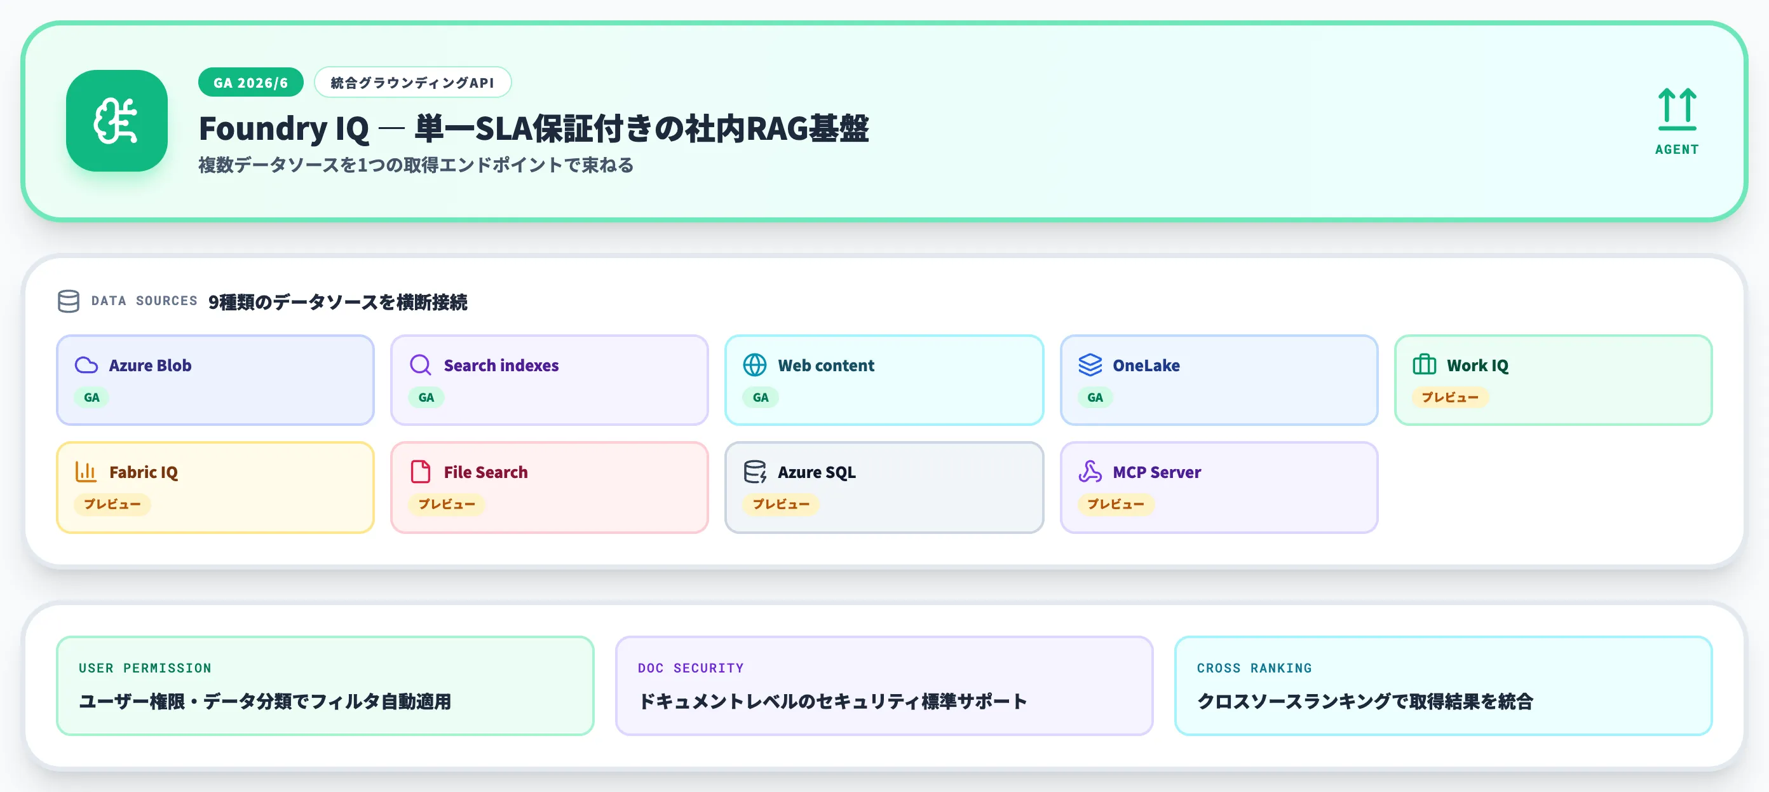Open the File Search card title
Screen dimensions: 1769x792
pyautogui.click(x=485, y=472)
